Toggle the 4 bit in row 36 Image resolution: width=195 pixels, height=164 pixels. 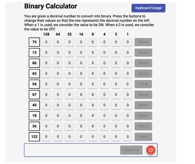coord(104,126)
